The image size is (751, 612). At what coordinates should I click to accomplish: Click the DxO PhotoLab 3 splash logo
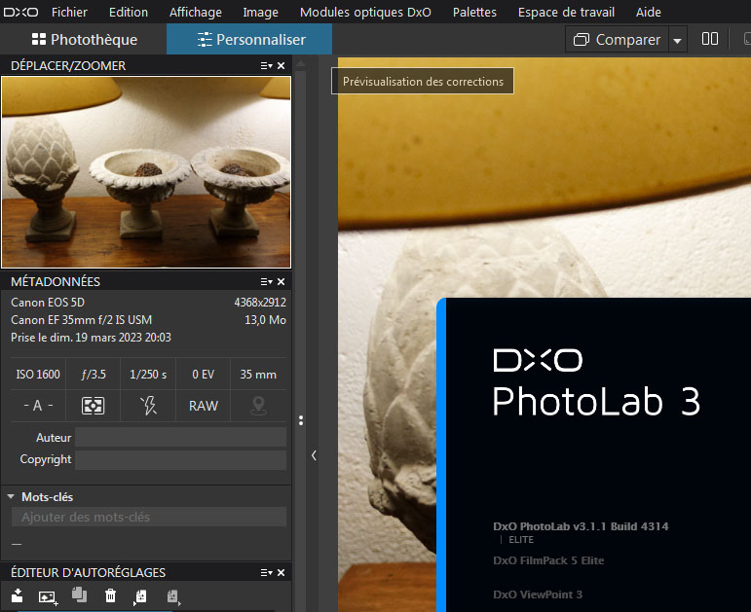(597, 381)
